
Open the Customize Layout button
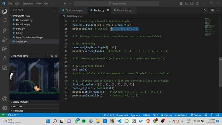pos(197,3)
